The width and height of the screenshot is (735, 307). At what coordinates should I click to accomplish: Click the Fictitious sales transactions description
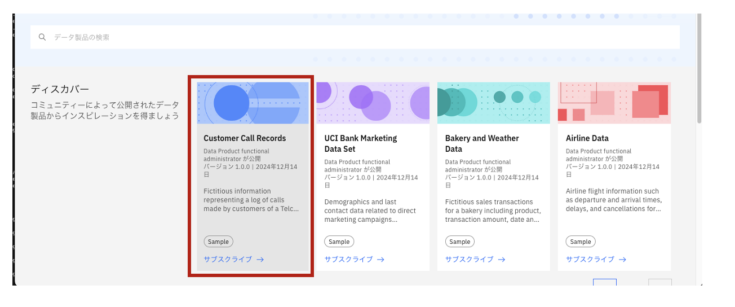493,210
